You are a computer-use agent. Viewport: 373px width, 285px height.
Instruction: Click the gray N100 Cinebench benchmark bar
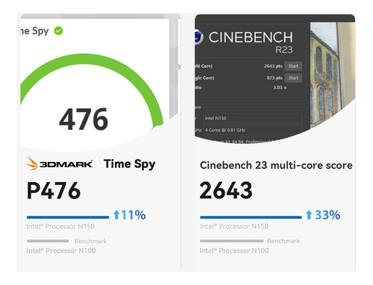(x=232, y=241)
